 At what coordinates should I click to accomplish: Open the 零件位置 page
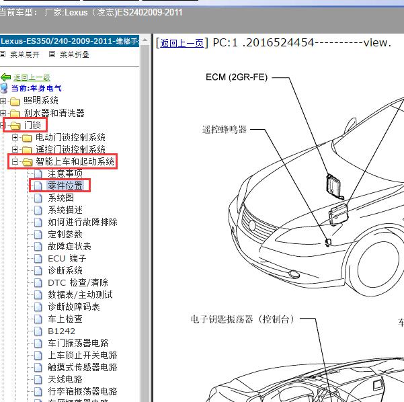coord(65,186)
